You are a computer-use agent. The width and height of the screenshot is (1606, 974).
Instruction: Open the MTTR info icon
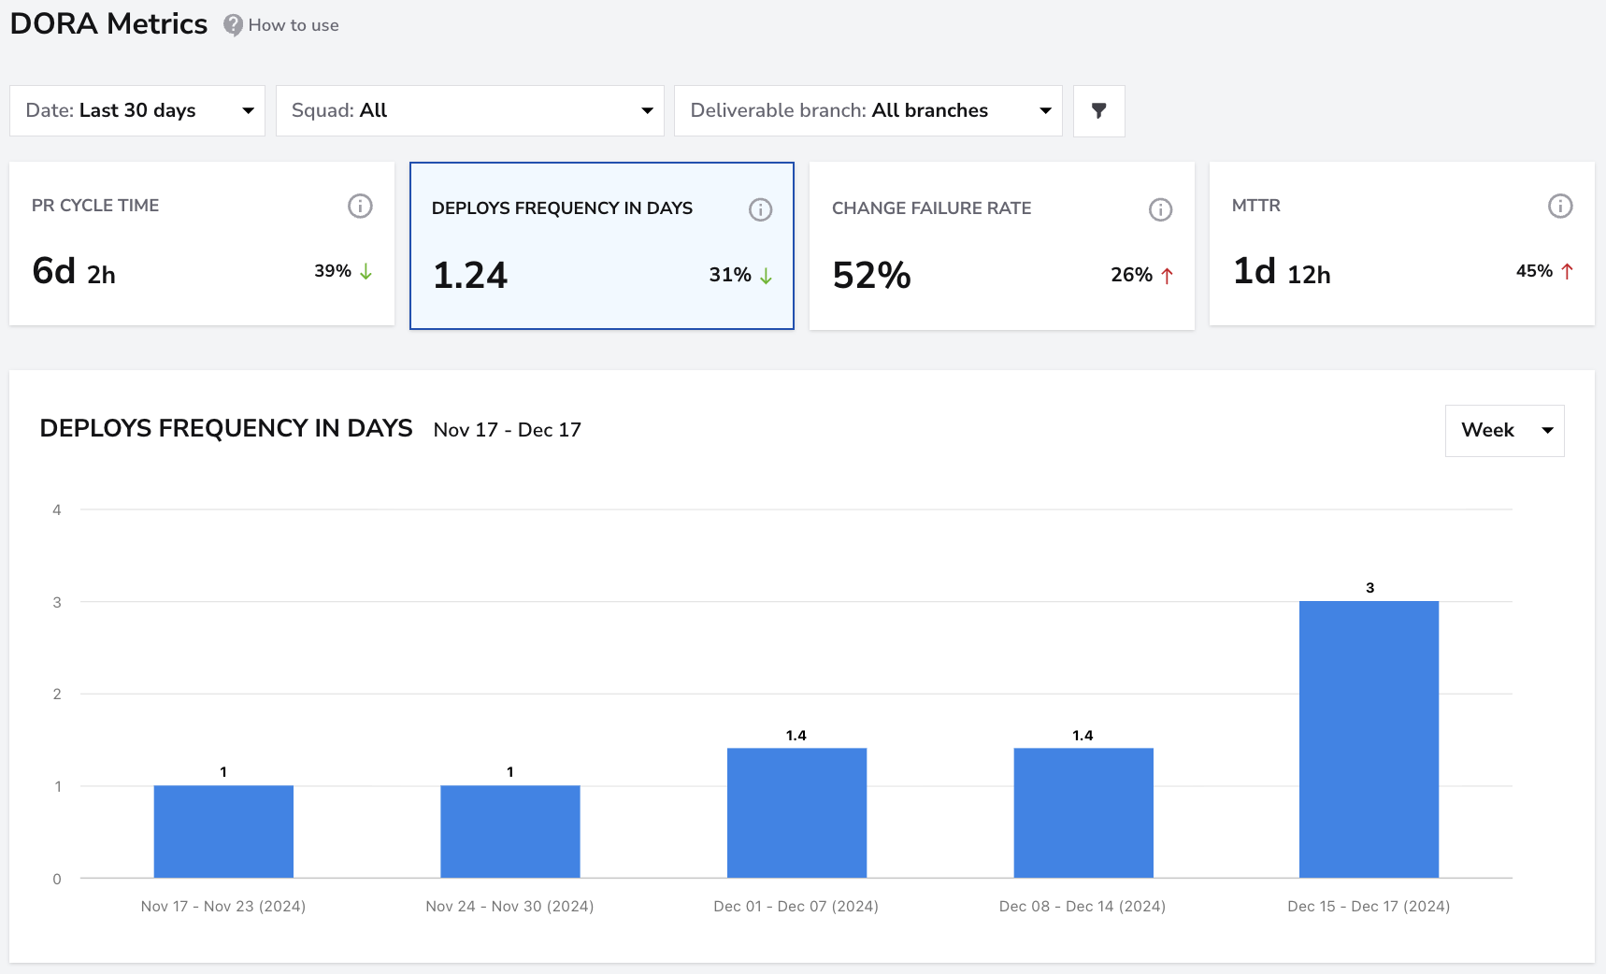pos(1560,206)
